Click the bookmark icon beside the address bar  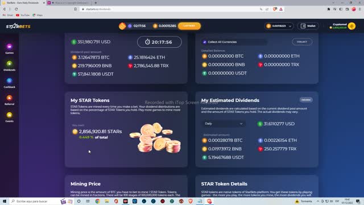point(76,9)
